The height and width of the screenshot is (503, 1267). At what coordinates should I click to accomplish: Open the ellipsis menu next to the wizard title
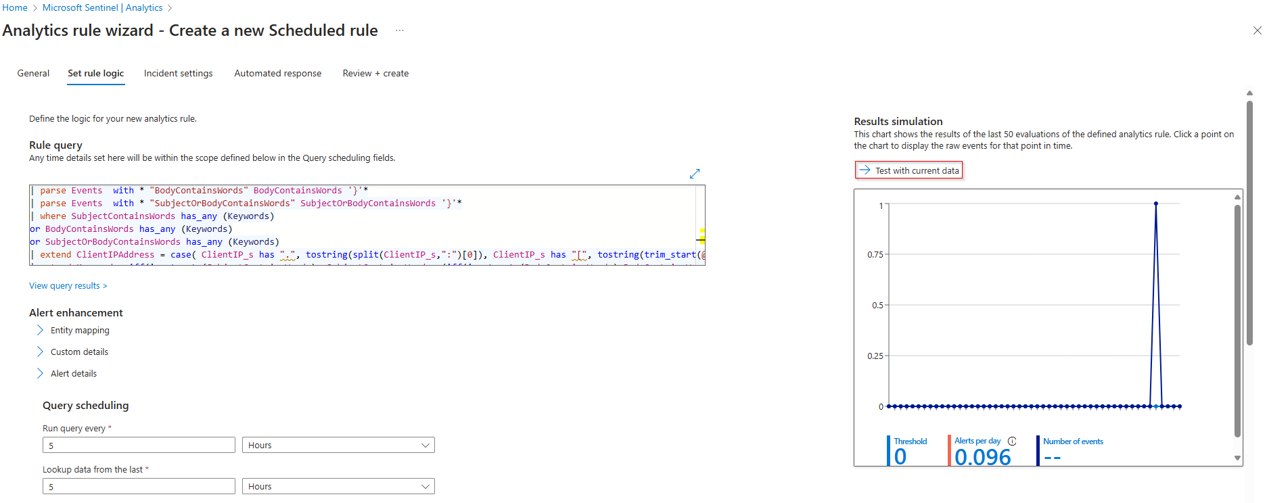coord(400,30)
